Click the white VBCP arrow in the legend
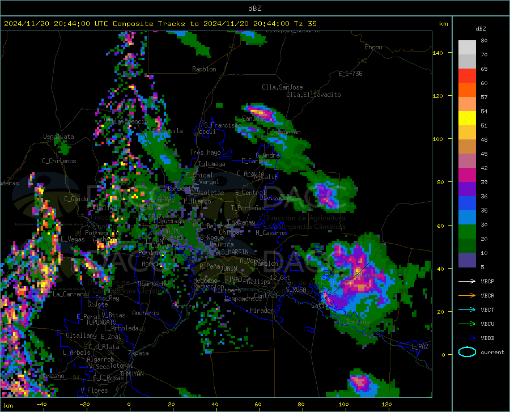This screenshot has height=412, width=510. [467, 281]
